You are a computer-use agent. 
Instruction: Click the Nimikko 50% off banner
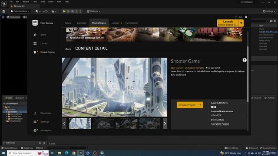(154, 35)
